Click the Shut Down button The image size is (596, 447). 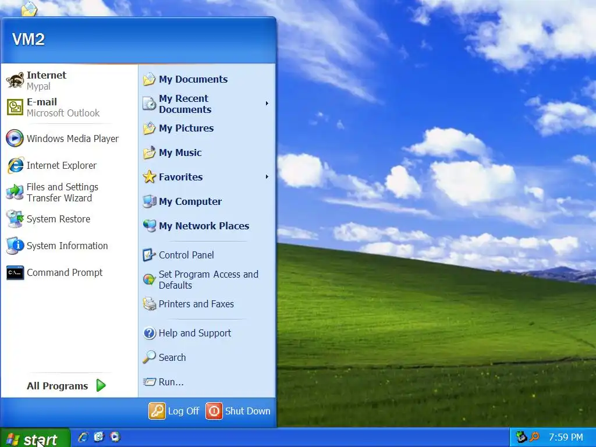click(x=238, y=411)
